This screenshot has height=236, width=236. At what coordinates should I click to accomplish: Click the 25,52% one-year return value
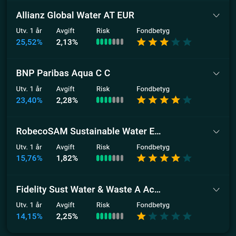coord(29,42)
